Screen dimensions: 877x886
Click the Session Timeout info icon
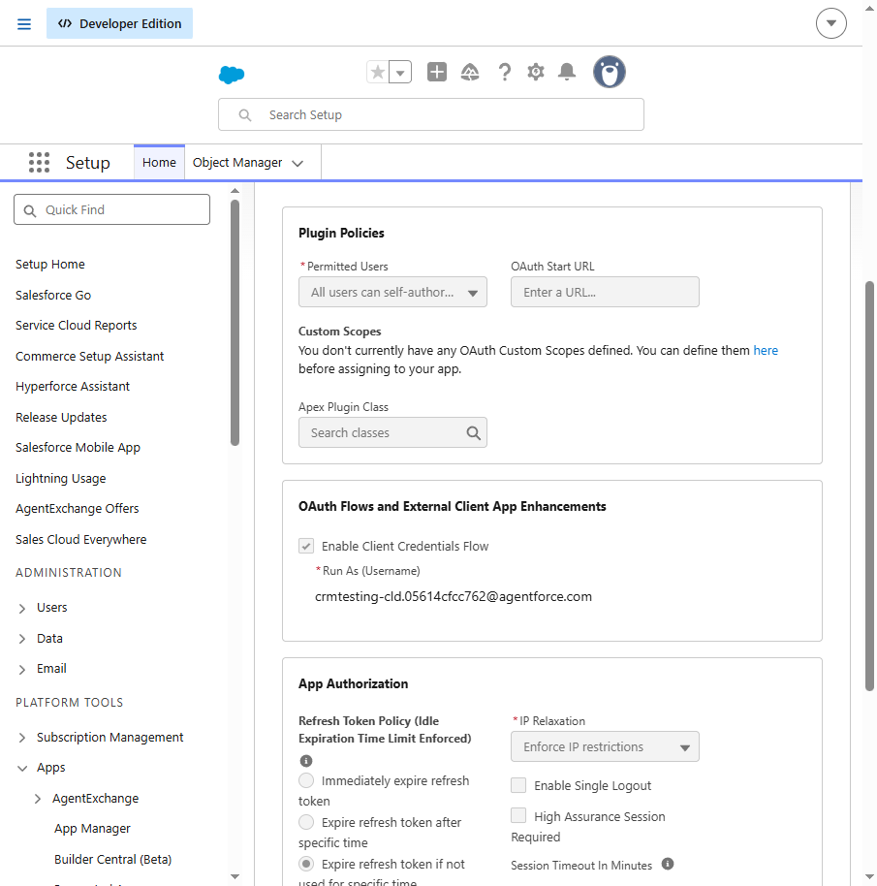click(x=668, y=864)
